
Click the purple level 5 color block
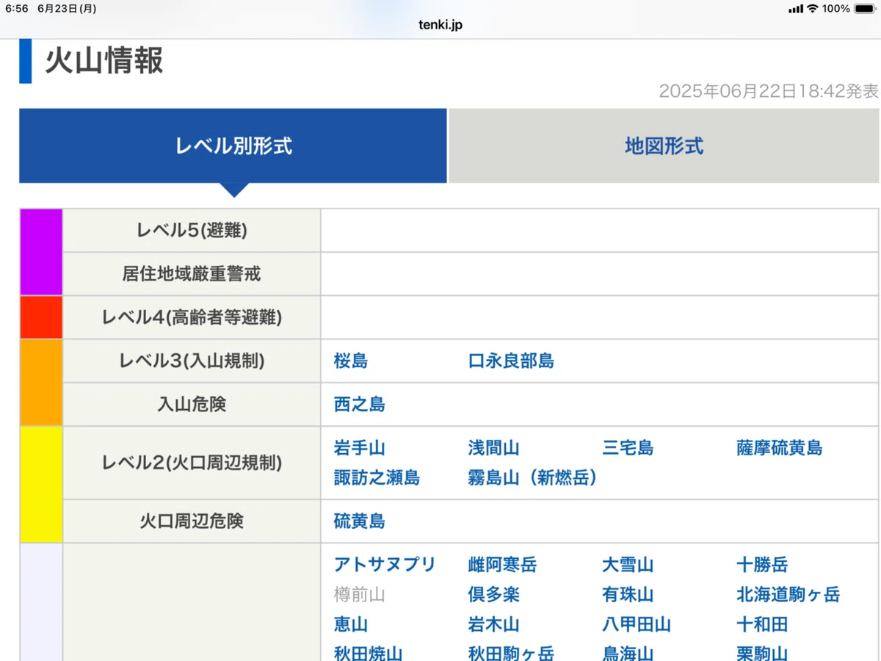pyautogui.click(x=41, y=252)
